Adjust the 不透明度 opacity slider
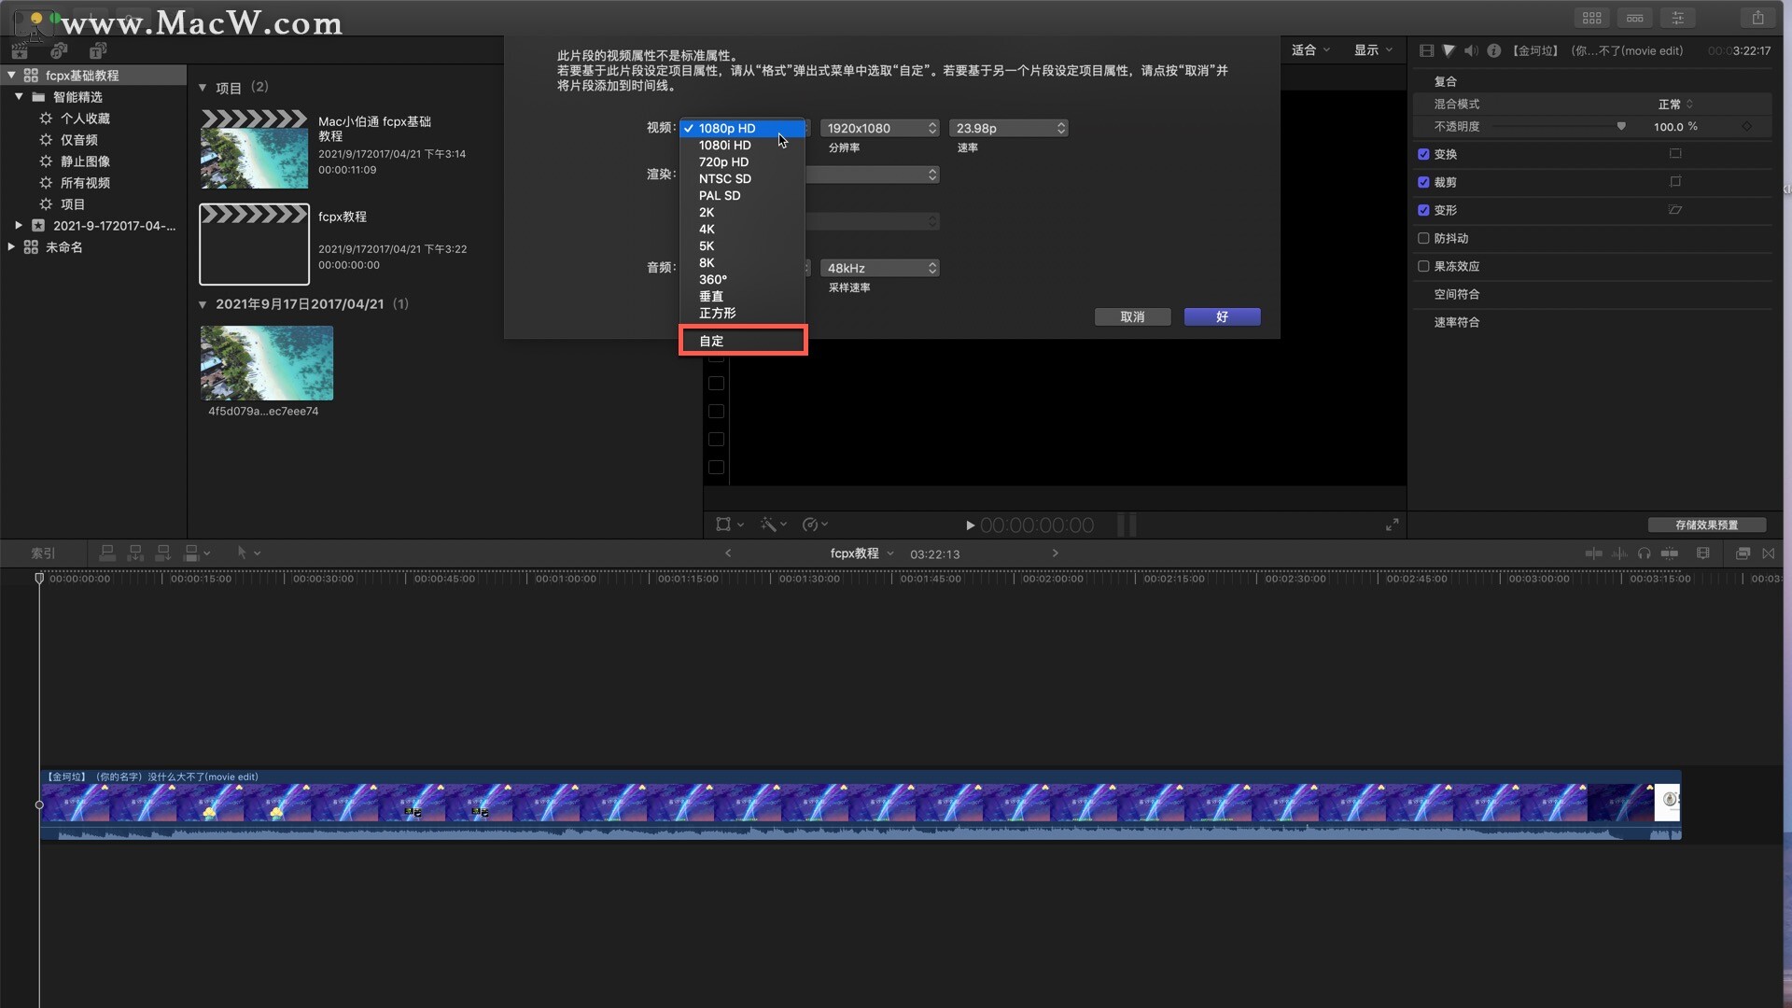The height and width of the screenshot is (1008, 1792). pos(1621,127)
